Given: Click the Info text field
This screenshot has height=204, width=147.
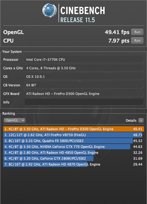Looking at the screenshot, I should pos(84,102).
